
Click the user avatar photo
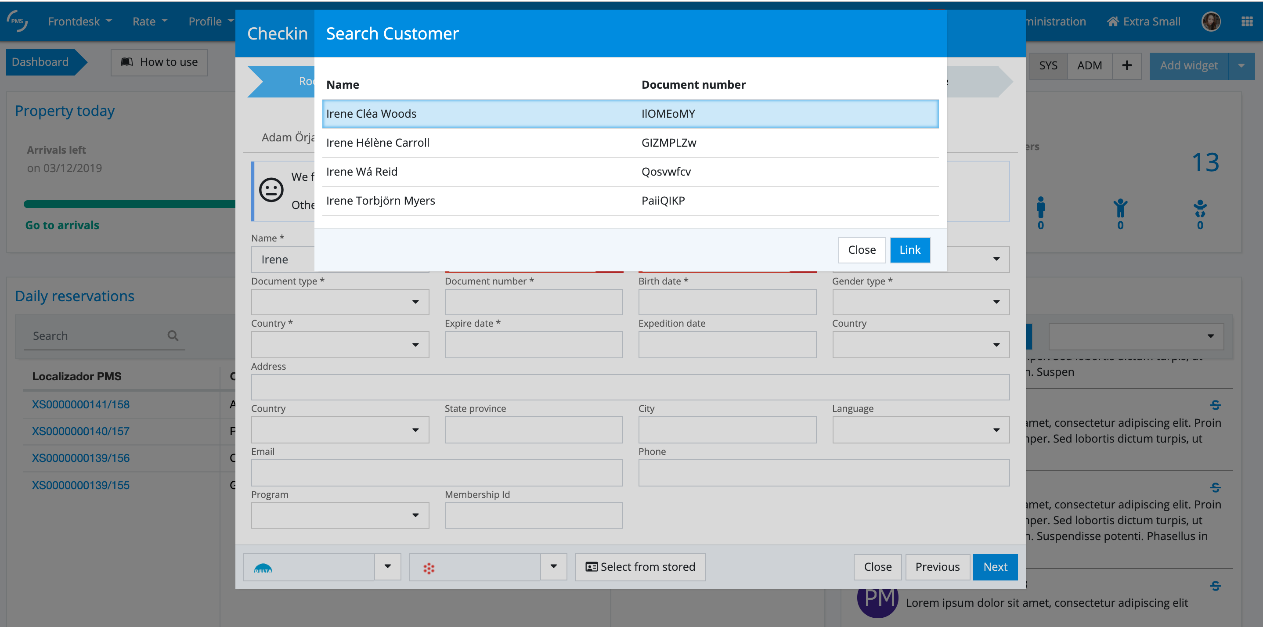coord(1211,22)
